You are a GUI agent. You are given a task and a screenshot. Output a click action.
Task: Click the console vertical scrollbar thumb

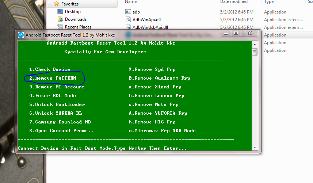tap(255, 52)
